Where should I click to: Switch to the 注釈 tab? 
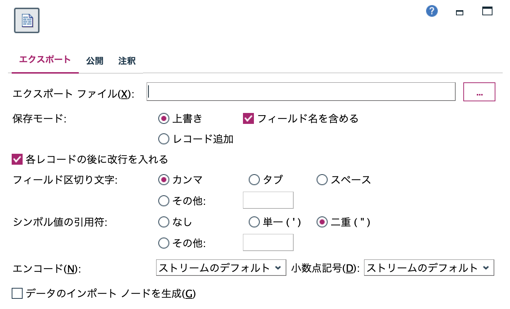coord(126,61)
